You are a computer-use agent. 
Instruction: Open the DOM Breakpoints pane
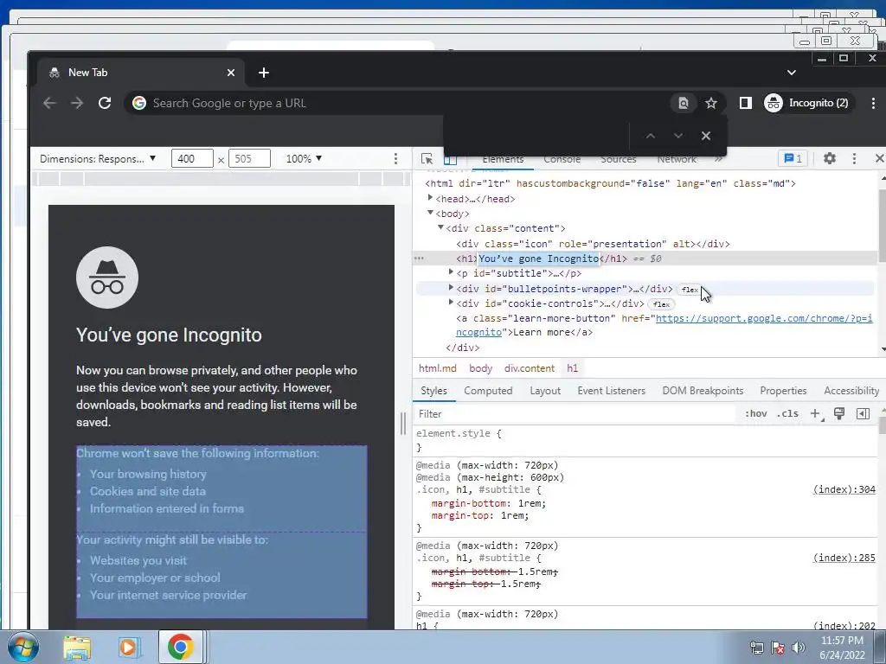[703, 391]
